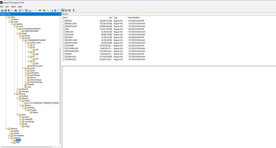276x148 pixels.
Task: Expand the WDI folder node
Action: (12, 143)
